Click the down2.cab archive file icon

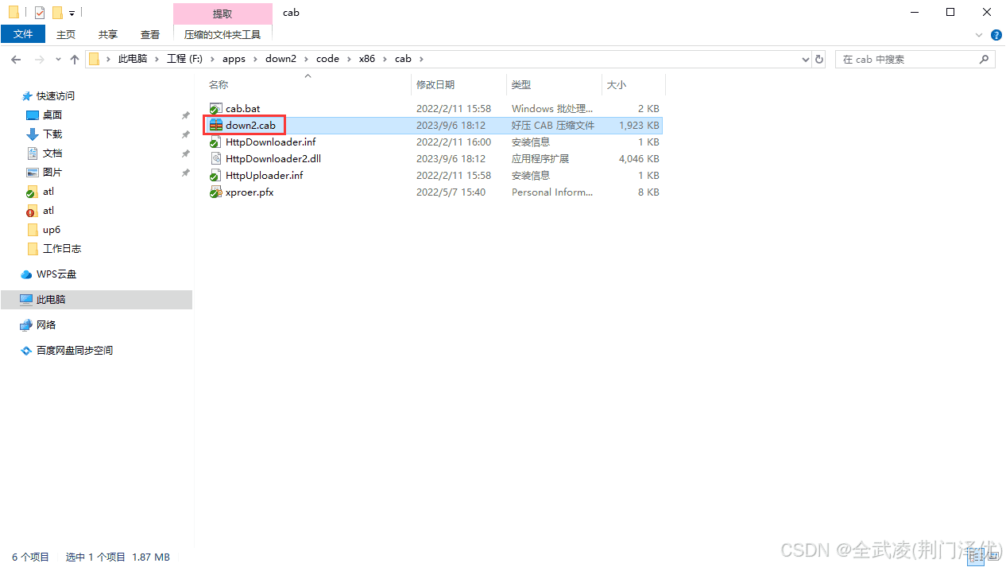coord(215,126)
